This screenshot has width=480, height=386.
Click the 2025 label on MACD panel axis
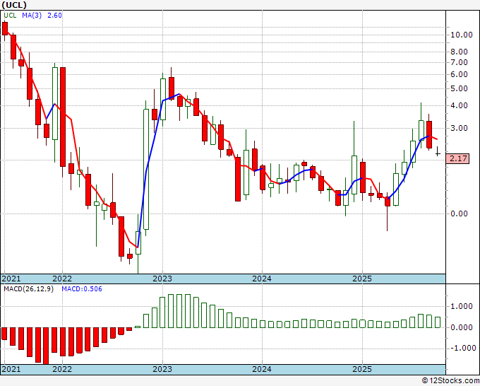362,369
